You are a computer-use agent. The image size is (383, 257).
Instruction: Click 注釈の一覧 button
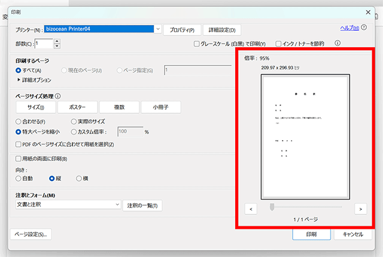142,205
